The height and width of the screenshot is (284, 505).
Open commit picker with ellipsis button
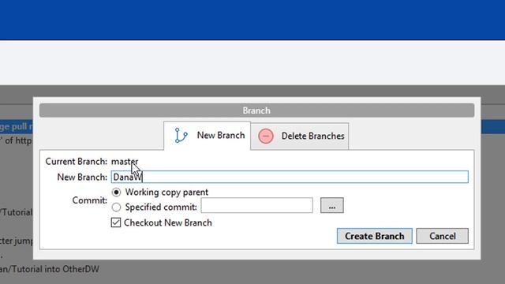click(332, 205)
